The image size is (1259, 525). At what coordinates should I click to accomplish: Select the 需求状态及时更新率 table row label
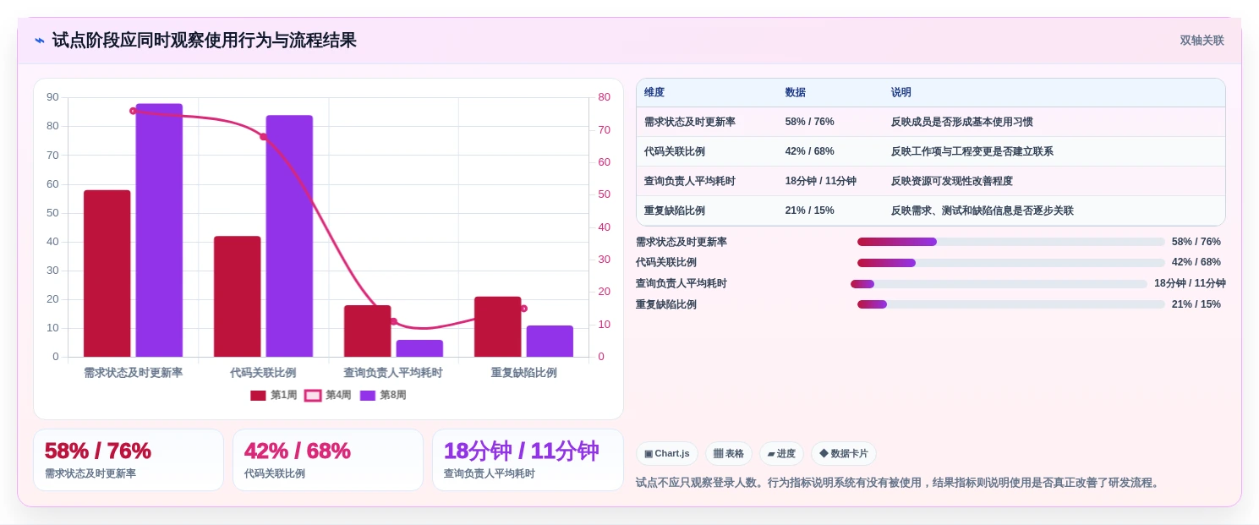[x=689, y=122]
